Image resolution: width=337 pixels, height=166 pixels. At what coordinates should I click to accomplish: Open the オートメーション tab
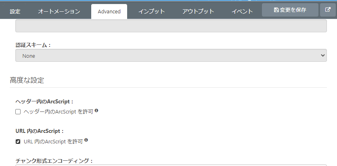59,11
